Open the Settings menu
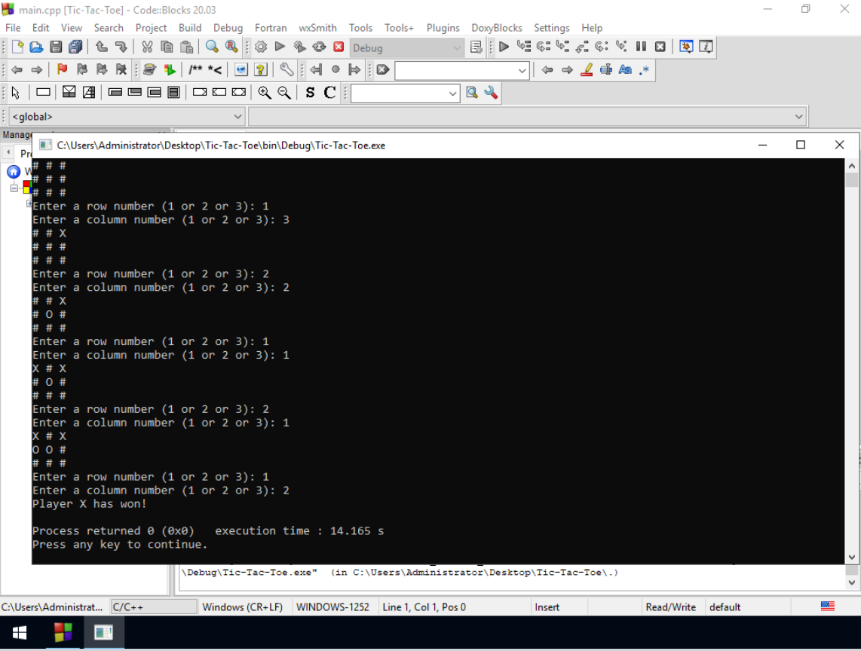 tap(551, 27)
